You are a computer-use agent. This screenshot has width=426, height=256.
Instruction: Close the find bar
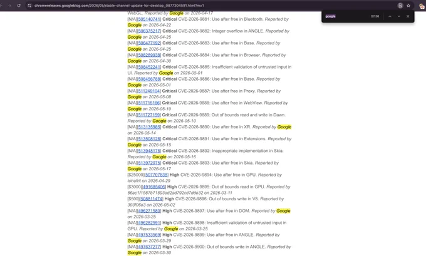[408, 16]
